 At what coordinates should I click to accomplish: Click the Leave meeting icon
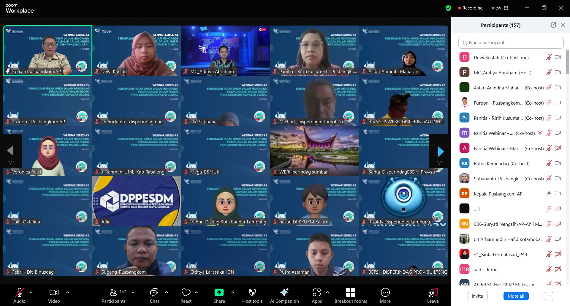coord(433,293)
